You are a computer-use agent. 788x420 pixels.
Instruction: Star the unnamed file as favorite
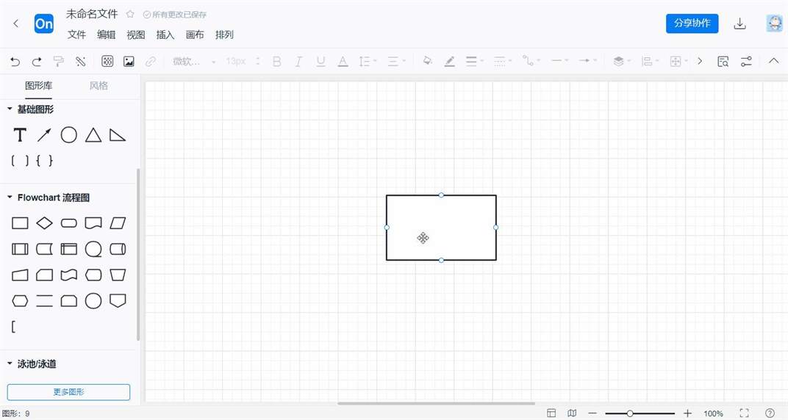pos(130,14)
